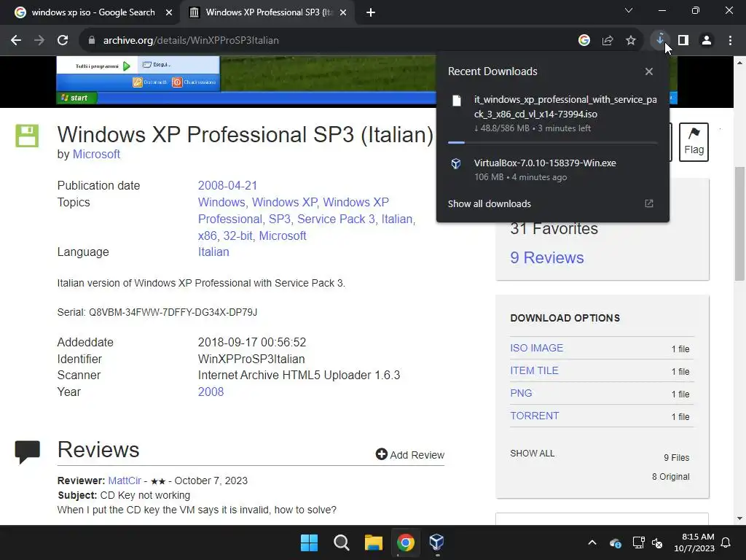
Task: Open VirtualBox from the taskbar
Action: (437, 542)
